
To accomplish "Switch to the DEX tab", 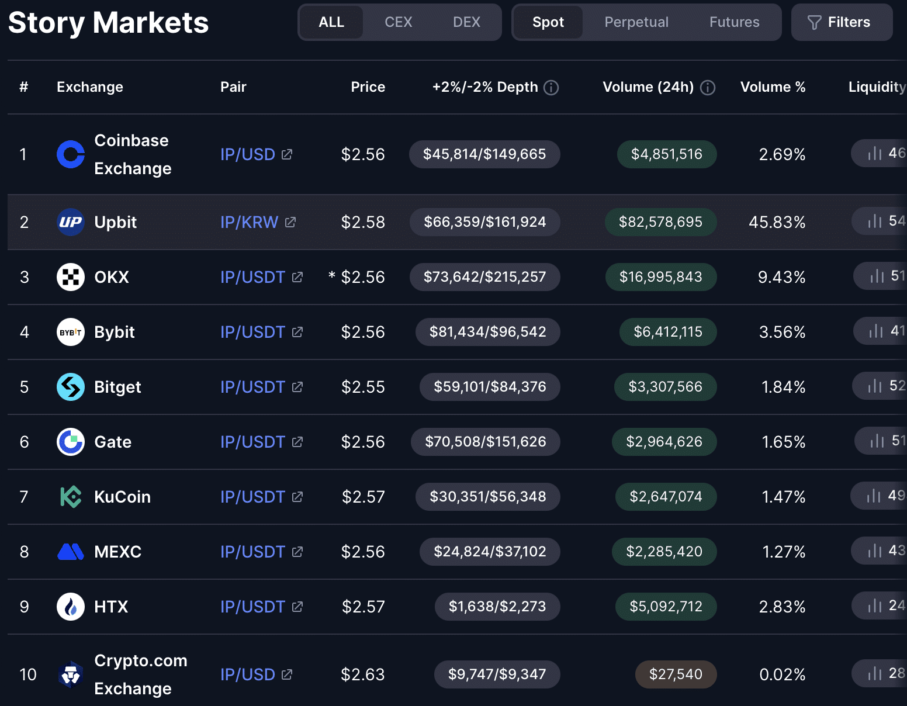I will coord(466,22).
